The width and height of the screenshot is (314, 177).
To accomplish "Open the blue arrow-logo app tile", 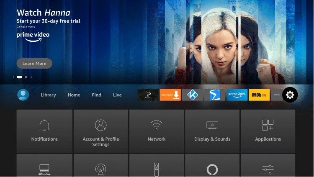I will pyautogui.click(x=215, y=95).
